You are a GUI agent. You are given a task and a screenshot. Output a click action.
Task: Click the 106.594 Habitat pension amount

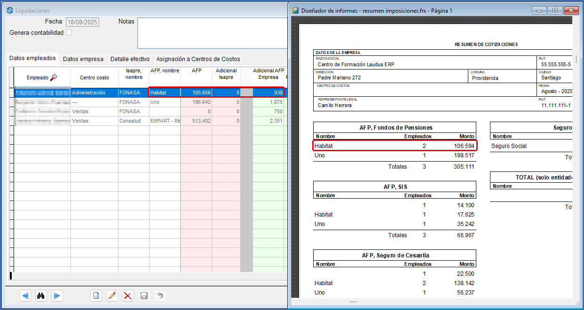[x=463, y=146]
